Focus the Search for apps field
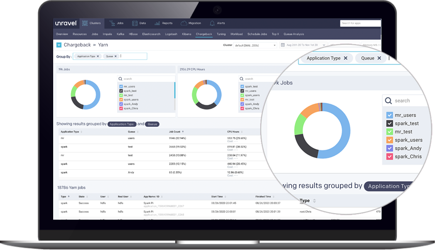The height and width of the screenshot is (250, 435). click(360, 24)
